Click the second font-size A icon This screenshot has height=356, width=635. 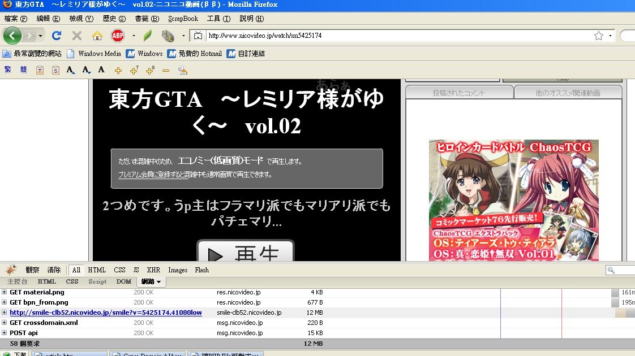[x=86, y=70]
